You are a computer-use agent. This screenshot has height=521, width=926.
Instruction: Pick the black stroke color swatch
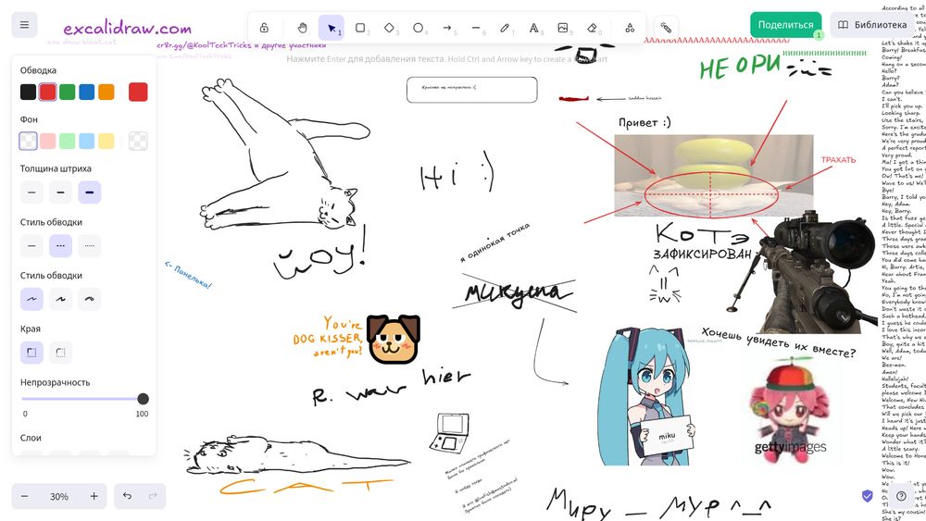[x=28, y=92]
